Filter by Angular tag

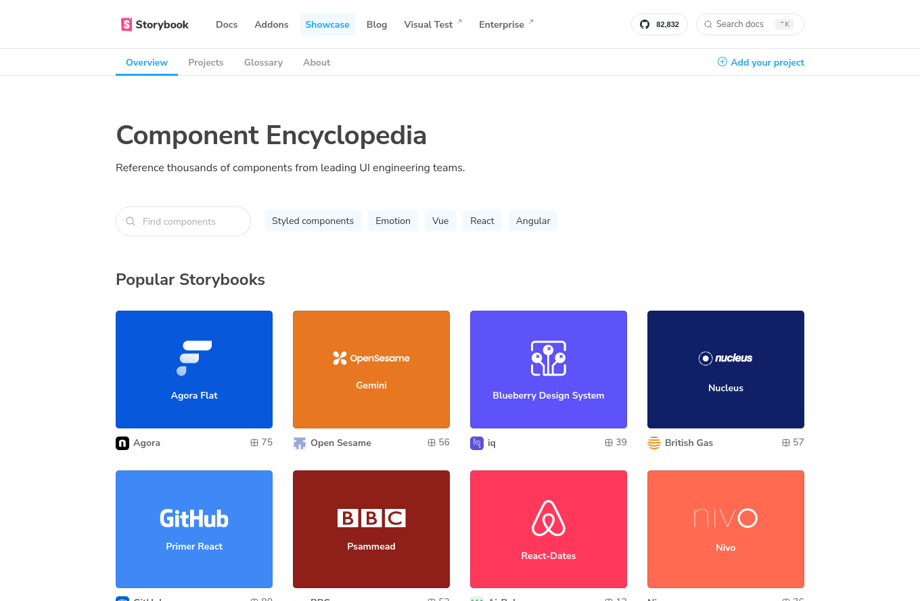[533, 221]
